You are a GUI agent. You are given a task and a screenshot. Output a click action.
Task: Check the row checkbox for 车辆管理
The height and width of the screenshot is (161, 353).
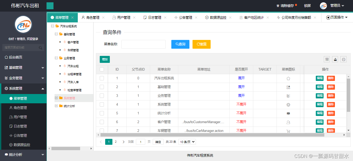102,131
